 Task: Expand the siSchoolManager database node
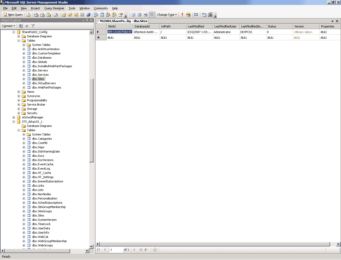pyautogui.click(x=14, y=117)
